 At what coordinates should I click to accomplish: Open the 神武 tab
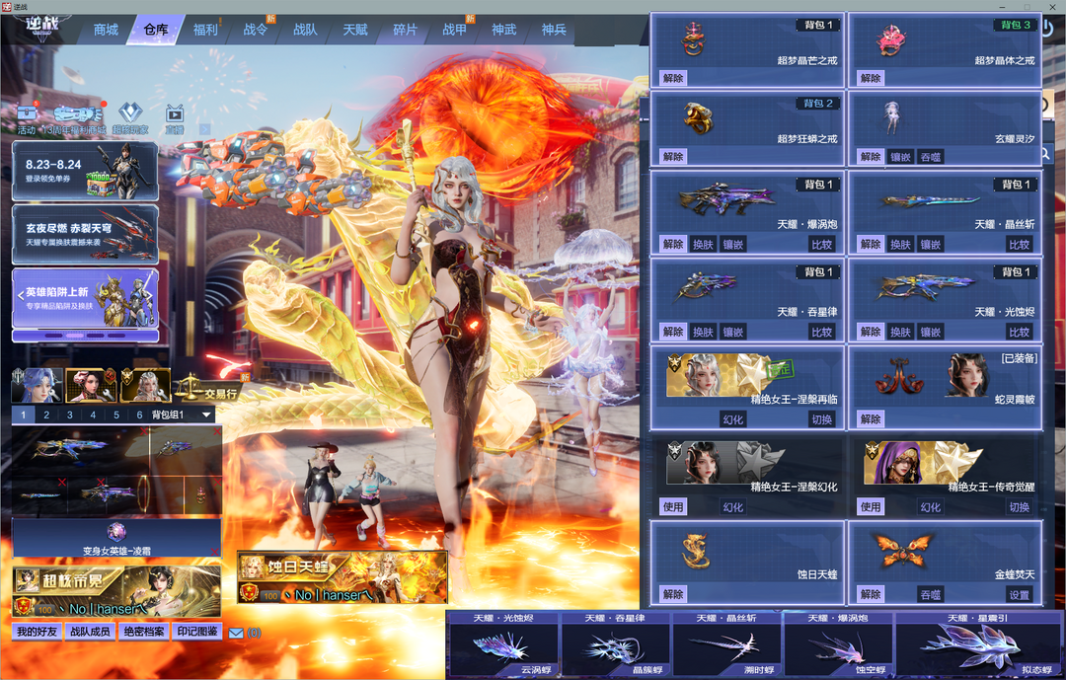coord(503,30)
